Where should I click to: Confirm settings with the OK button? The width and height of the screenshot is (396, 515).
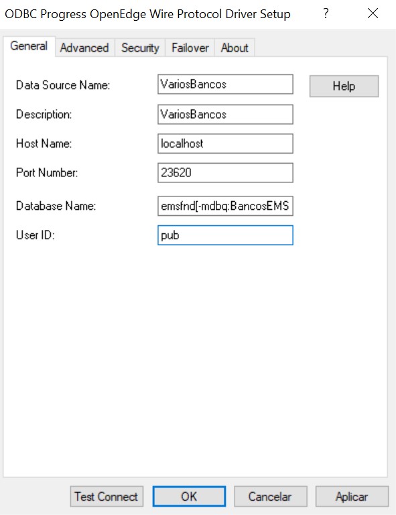(189, 496)
